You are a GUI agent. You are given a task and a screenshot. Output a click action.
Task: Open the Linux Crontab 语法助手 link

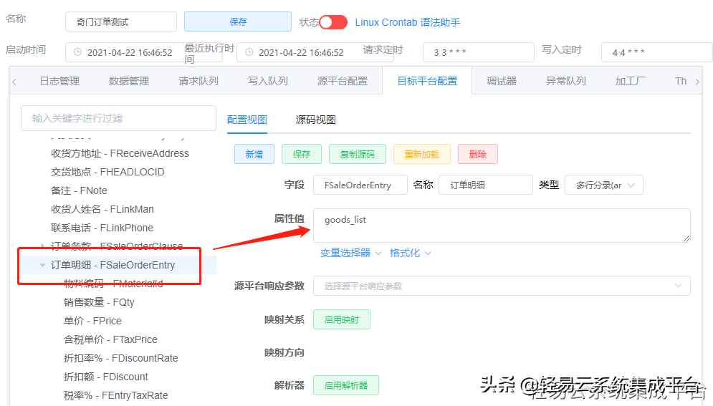(408, 22)
